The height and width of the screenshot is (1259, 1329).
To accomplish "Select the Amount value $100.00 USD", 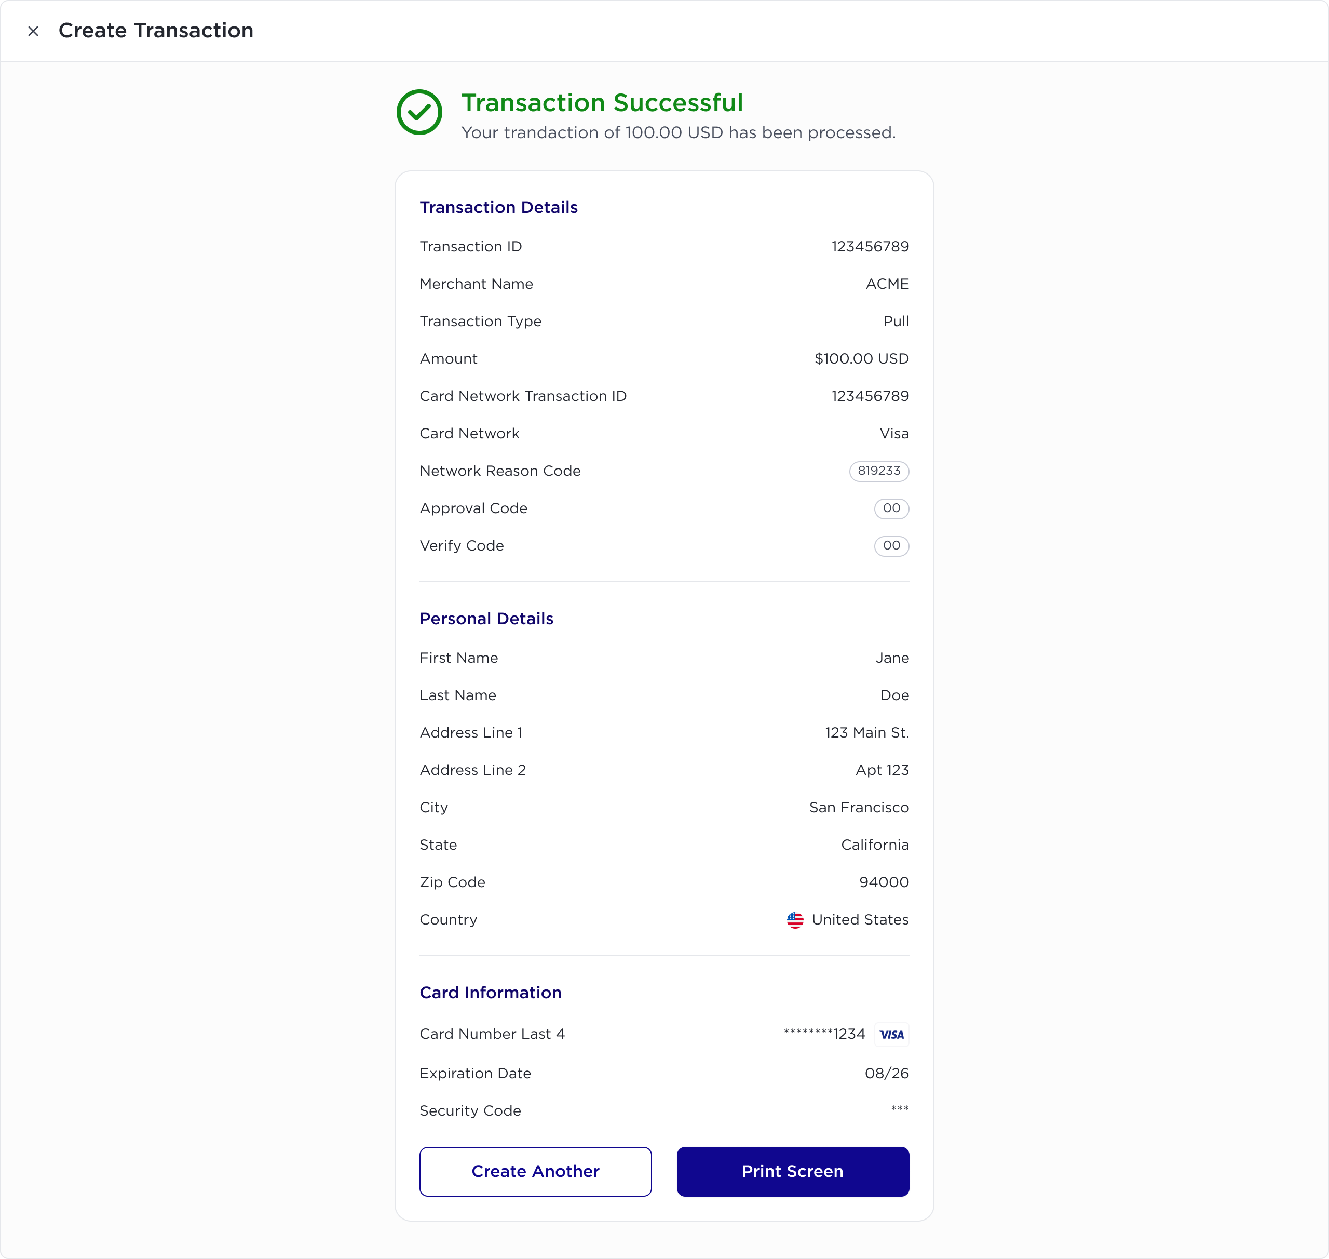I will [861, 359].
